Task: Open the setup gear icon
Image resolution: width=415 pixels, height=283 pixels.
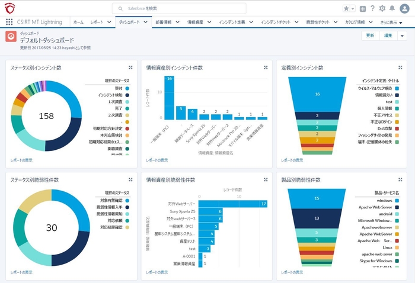Action: (382, 9)
